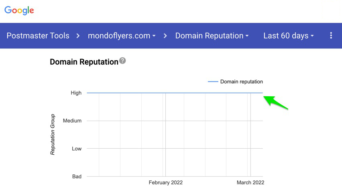This screenshot has height=192, width=342.
Task: Click the blue domain reputation data line
Action: click(175, 93)
